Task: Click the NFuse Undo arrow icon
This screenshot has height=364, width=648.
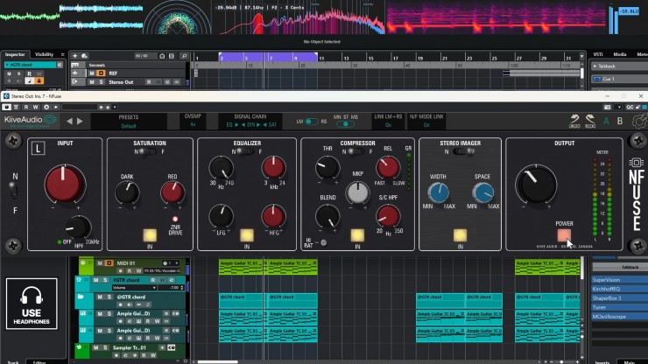Action: tap(574, 119)
